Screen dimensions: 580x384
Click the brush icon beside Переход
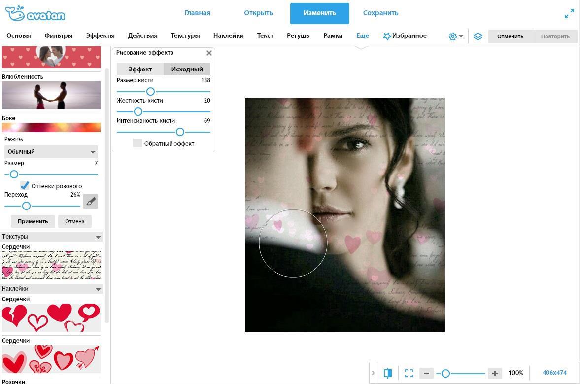(91, 201)
